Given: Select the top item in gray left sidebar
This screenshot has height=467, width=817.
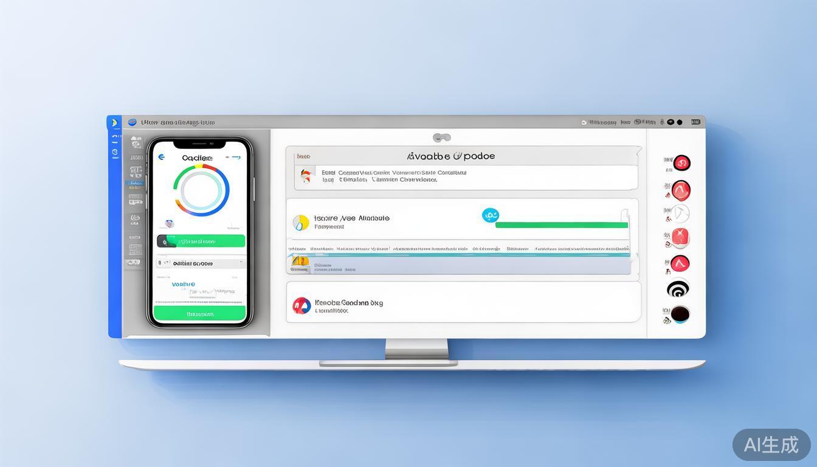Looking at the screenshot, I should click(x=136, y=142).
